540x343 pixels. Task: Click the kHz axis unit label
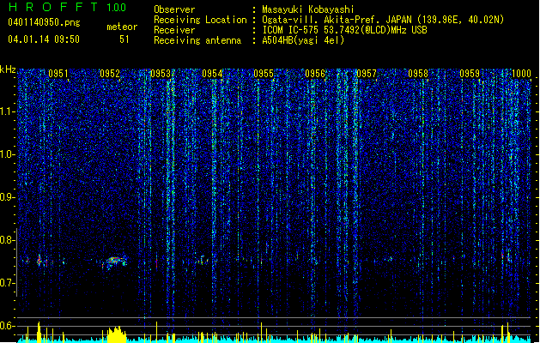[8, 69]
